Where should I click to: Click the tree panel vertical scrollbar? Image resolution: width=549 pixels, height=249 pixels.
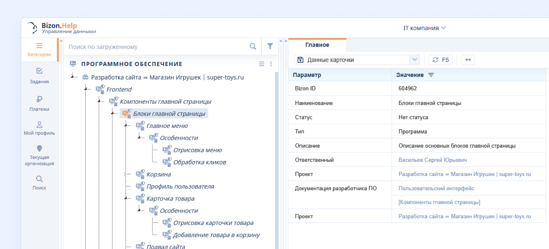(x=277, y=160)
